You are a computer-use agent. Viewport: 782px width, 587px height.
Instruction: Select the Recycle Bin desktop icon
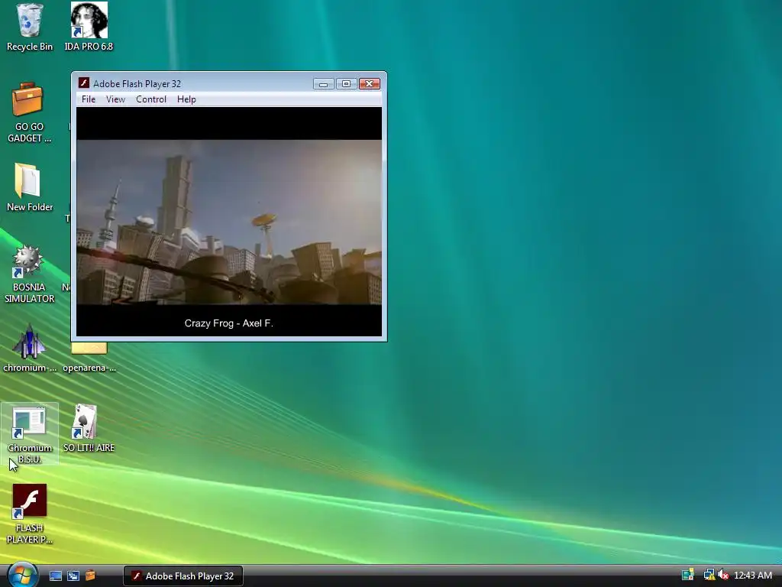click(x=30, y=28)
